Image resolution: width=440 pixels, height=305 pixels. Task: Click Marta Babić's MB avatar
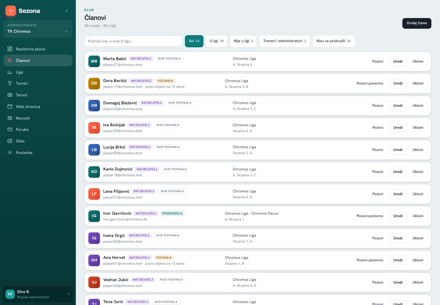[94, 61]
